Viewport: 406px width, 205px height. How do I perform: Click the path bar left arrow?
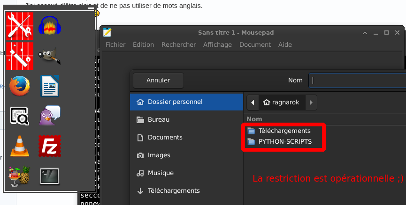(253, 102)
